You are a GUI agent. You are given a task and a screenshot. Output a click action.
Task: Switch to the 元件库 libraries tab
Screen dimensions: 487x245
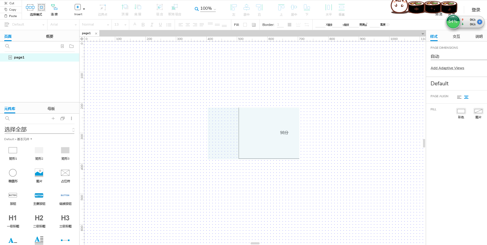pos(10,109)
